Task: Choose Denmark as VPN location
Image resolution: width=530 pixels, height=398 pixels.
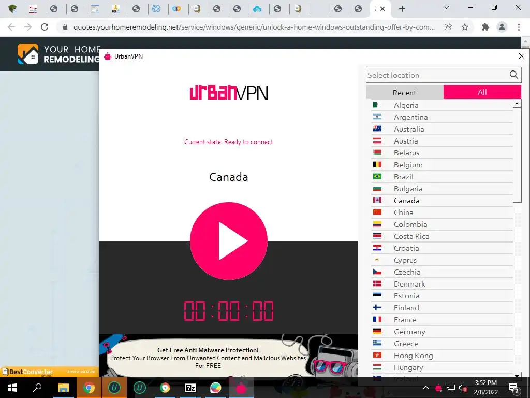Action: 442,284
